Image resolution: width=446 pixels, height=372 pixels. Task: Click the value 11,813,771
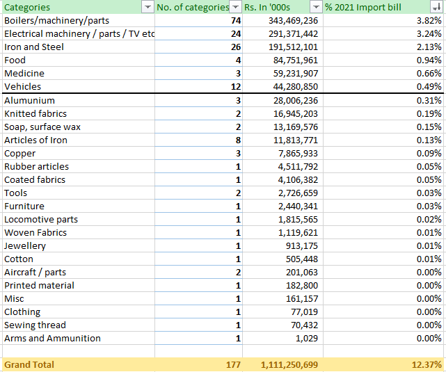point(282,140)
